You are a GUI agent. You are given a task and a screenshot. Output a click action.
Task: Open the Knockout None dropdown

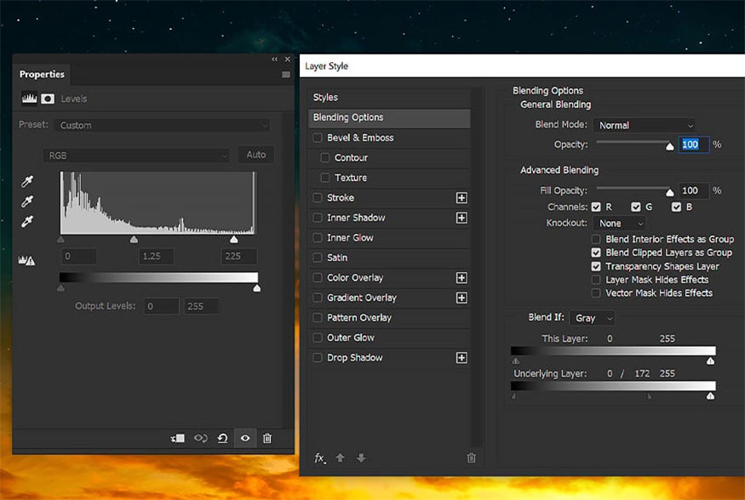pyautogui.click(x=620, y=224)
